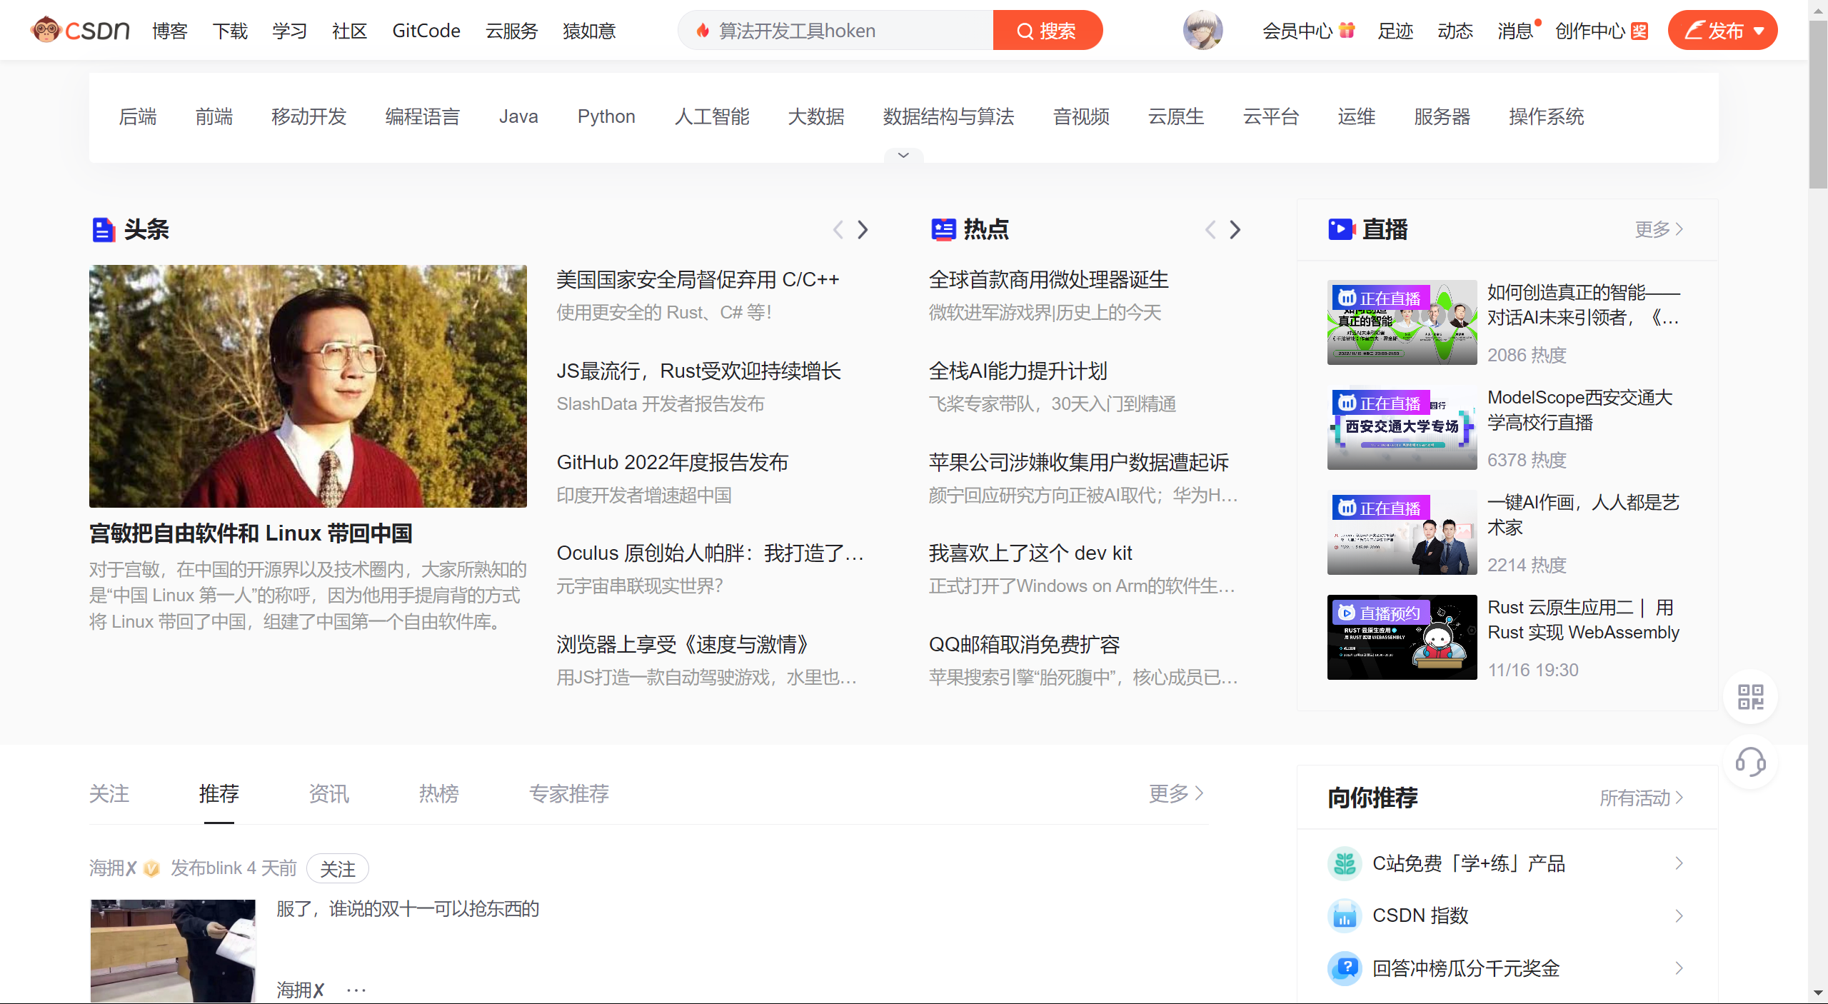Viewport: 1828px width, 1004px height.
Task: Open the 发布 dropdown button
Action: coord(1722,30)
